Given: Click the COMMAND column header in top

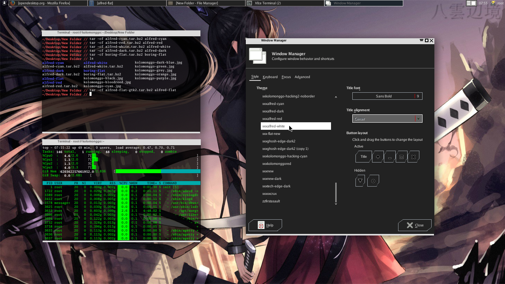Looking at the screenshot, I should pyautogui.click(x=170, y=183).
